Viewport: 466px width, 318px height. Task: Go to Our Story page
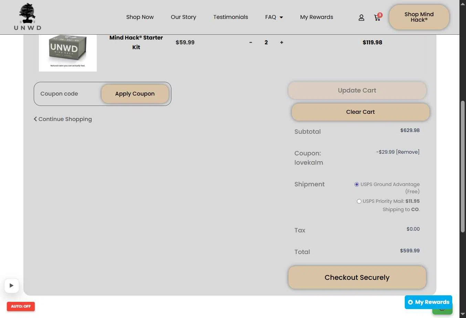tap(183, 17)
